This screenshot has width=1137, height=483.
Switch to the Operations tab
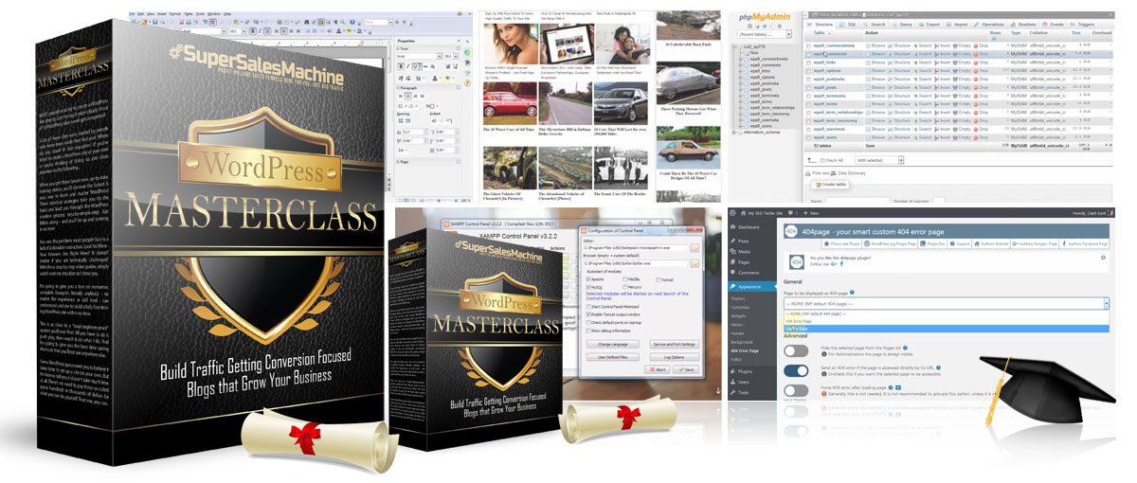989,25
